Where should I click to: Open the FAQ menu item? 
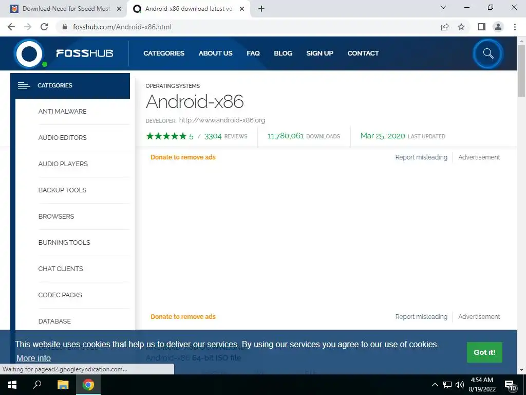pos(253,53)
